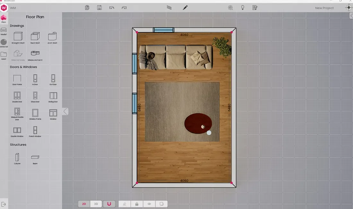The width and height of the screenshot is (353, 209).
Task: Click the compass icon at top right
Action: tap(349, 7)
